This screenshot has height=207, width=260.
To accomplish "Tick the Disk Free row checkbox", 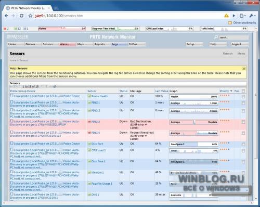I will pyautogui.click(x=243, y=144).
